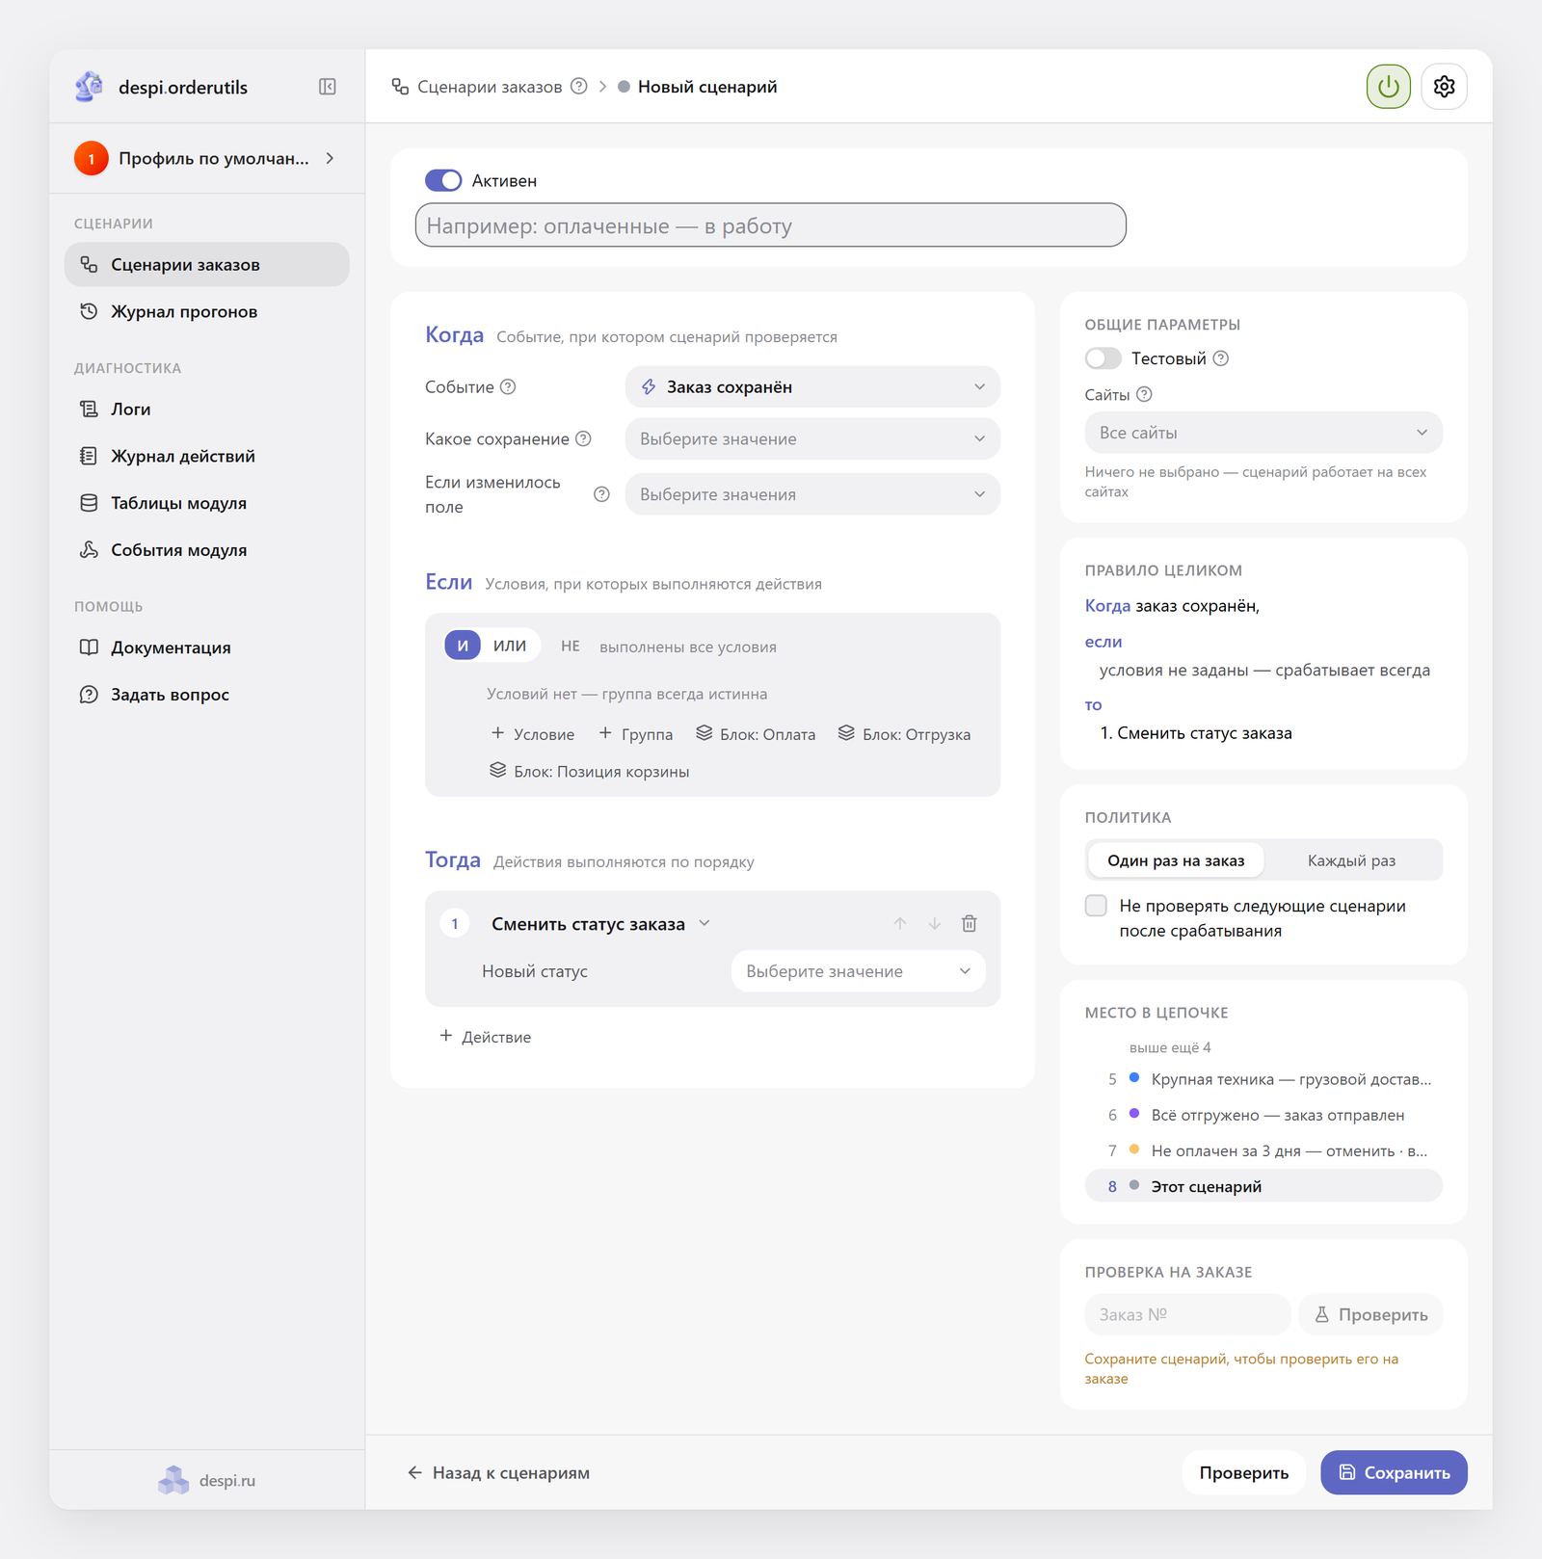
Task: Move action up with arrow icon
Action: coord(899,923)
